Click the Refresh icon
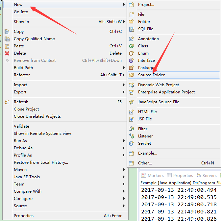The width and height of the screenshot is (221, 221). click(x=7, y=102)
